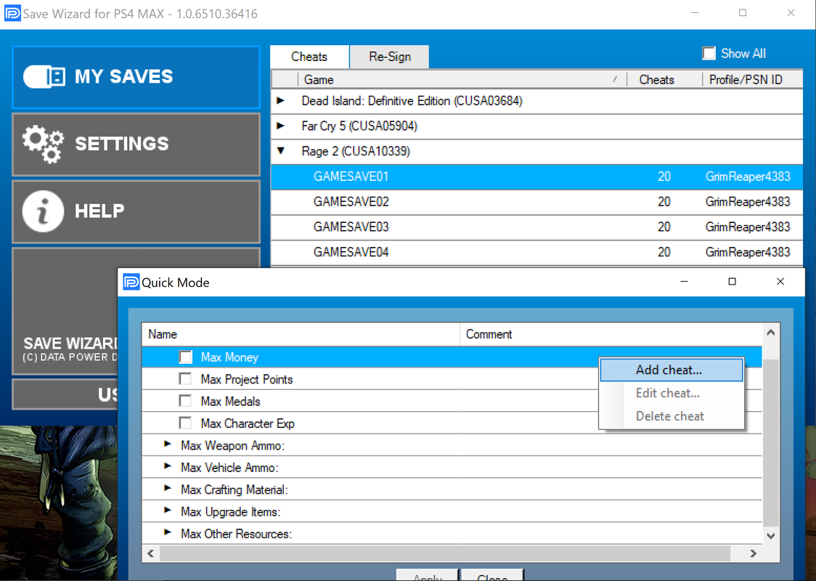Click the cheat list scroll up arrow
The height and width of the screenshot is (581, 816).
(x=771, y=332)
